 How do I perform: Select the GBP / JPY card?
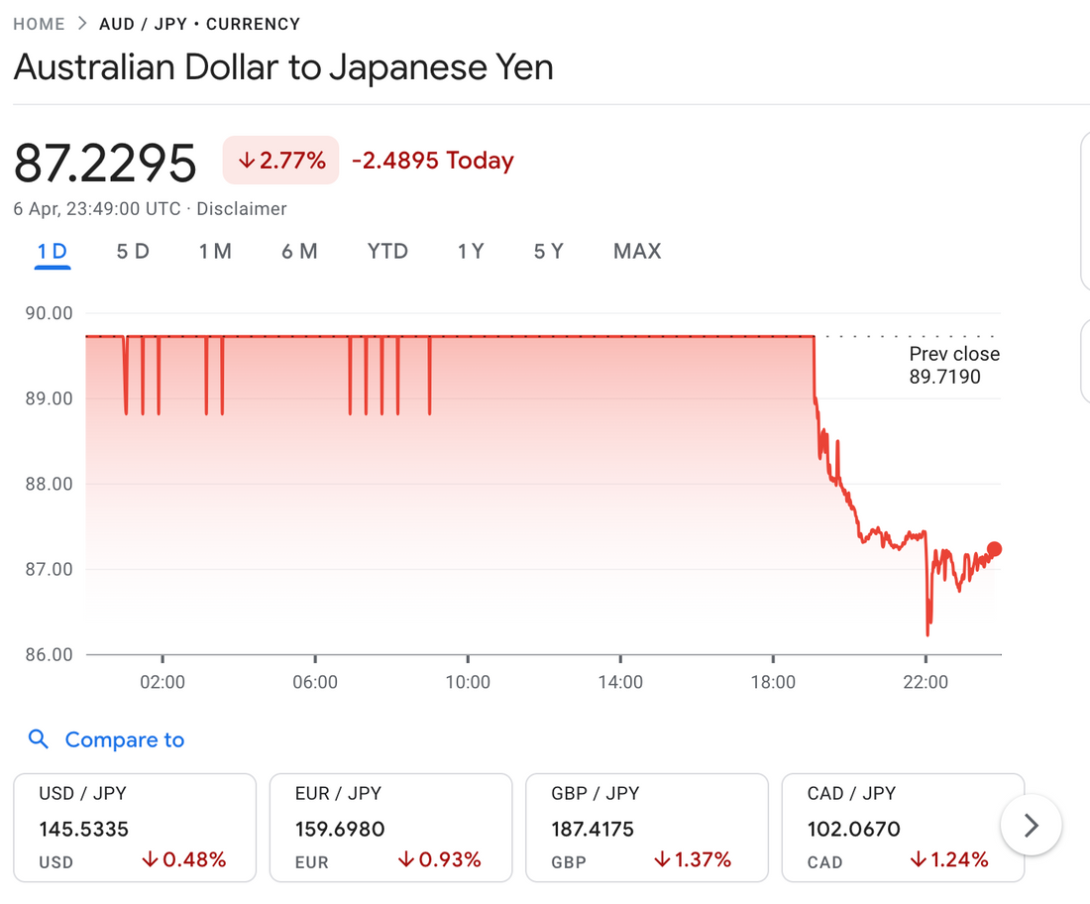[x=646, y=828]
